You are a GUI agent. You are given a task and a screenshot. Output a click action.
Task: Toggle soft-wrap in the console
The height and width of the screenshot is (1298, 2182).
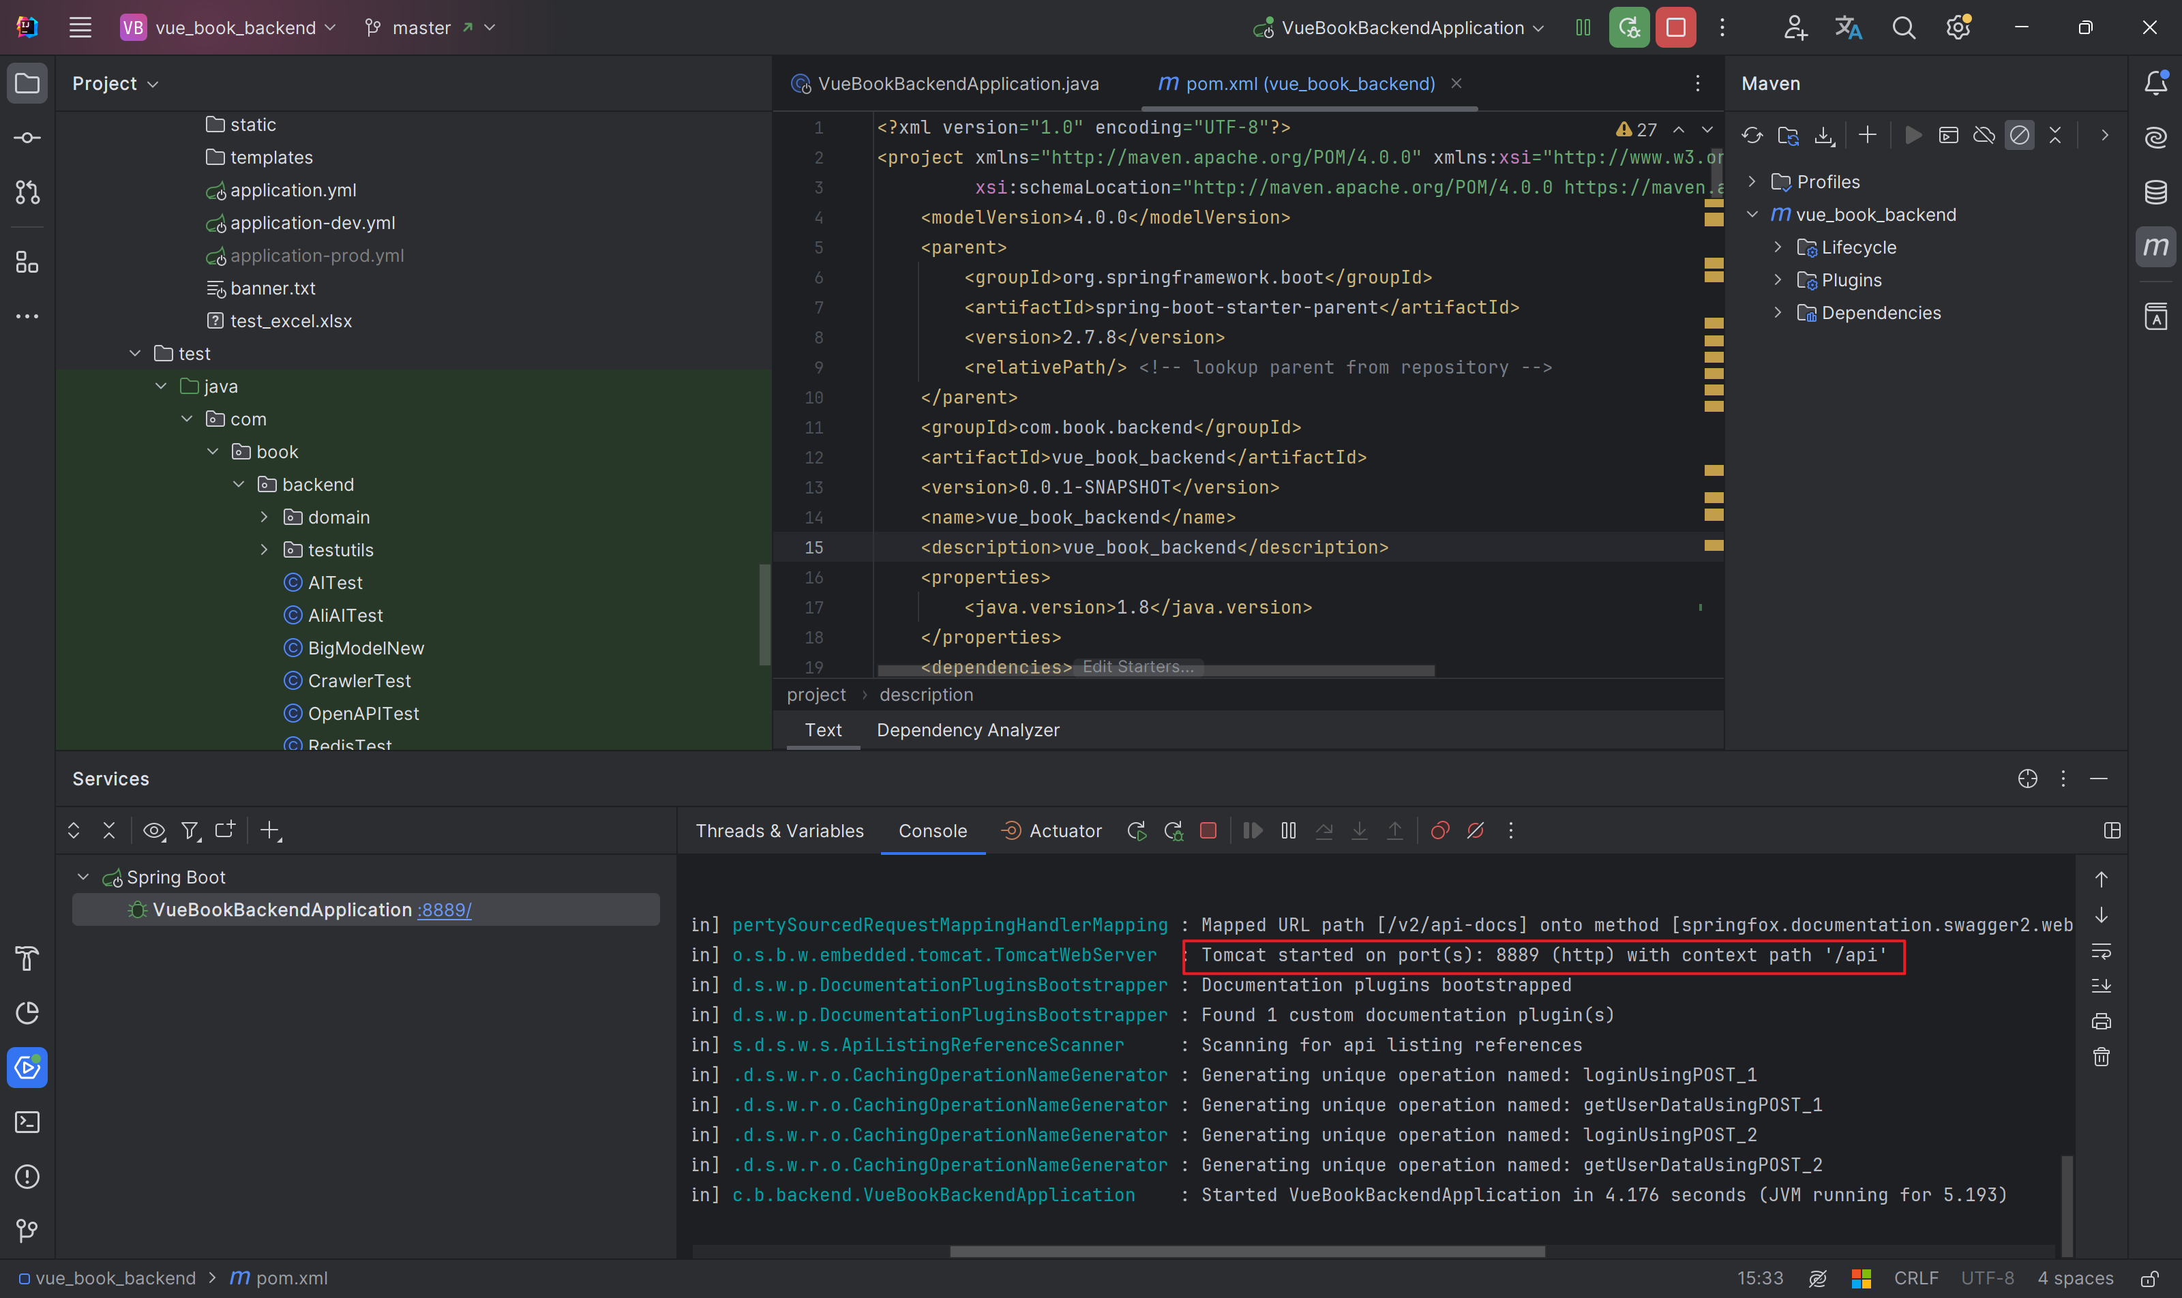pyautogui.click(x=2101, y=951)
